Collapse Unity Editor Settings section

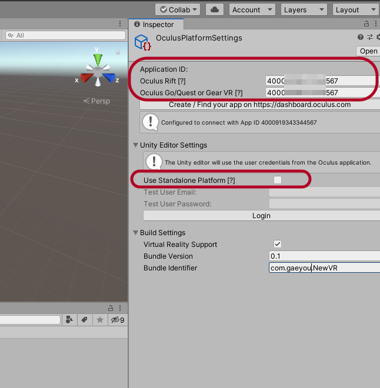[x=135, y=145]
